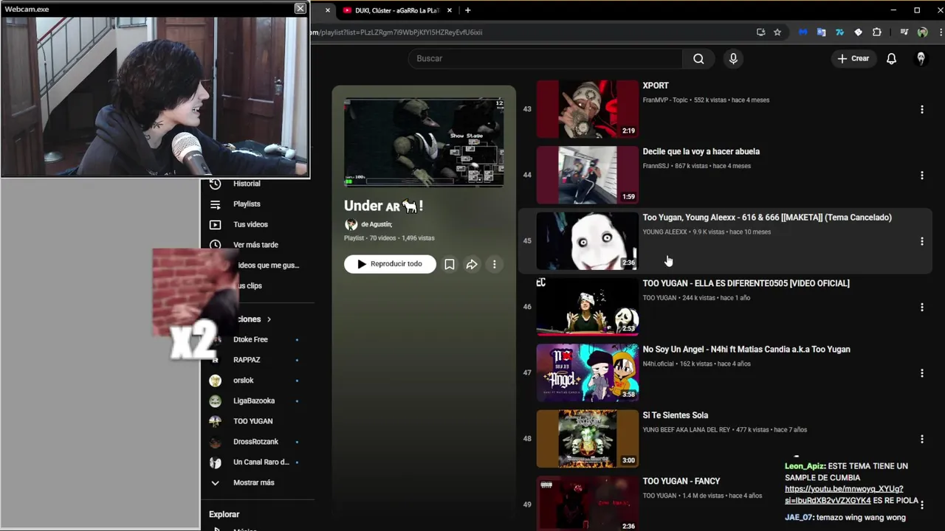Viewport: 945px width, 531px height.
Task: Open Videos que me gustan in sidebar
Action: 267,265
